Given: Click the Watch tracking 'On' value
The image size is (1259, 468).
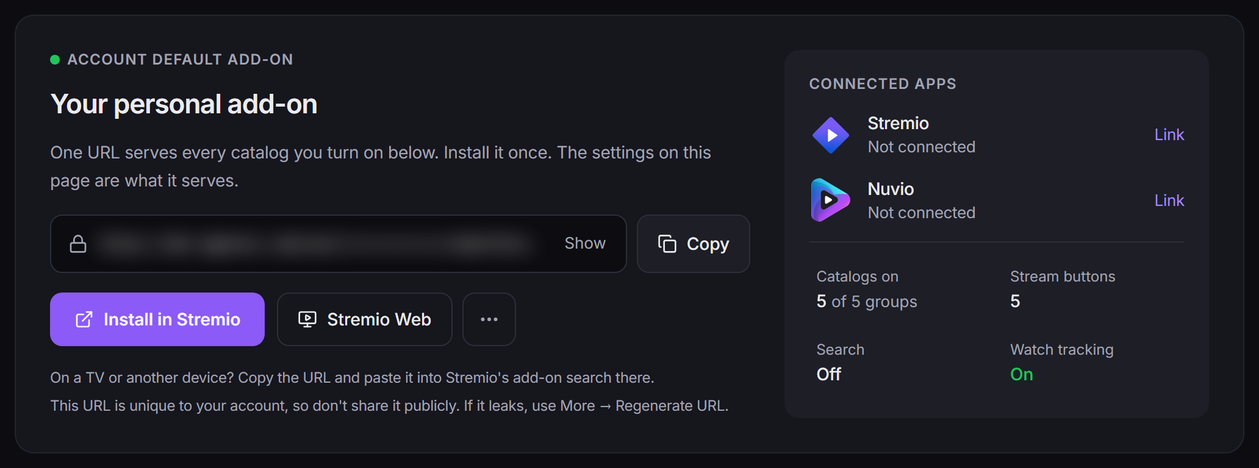Looking at the screenshot, I should click(1022, 374).
